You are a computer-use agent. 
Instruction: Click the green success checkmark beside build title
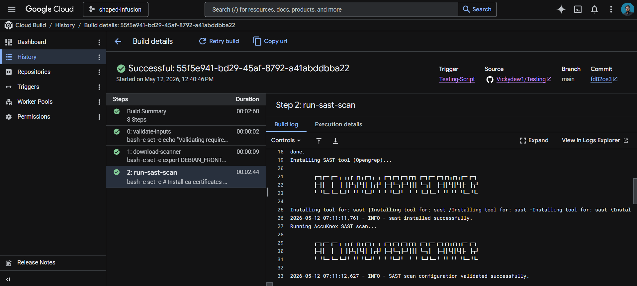pos(121,69)
